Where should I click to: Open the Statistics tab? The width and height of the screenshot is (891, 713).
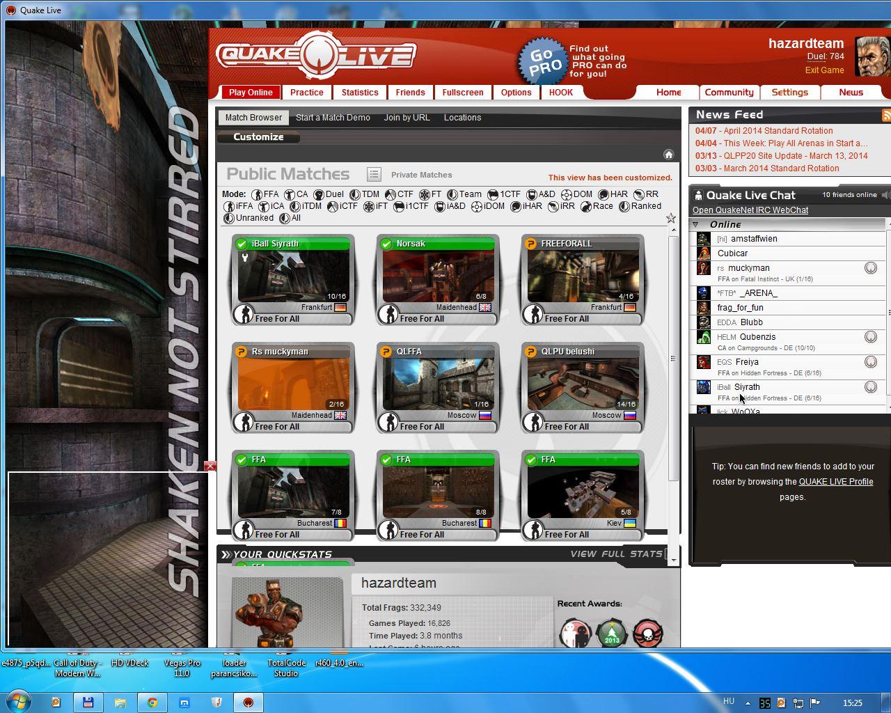point(360,93)
